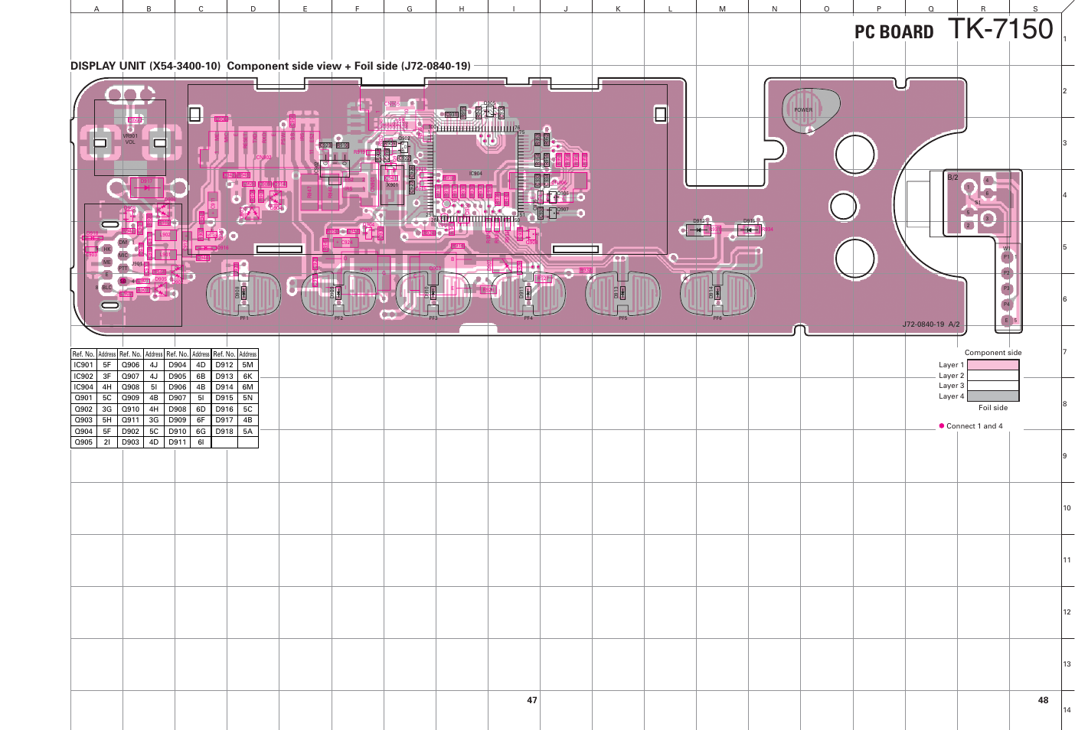Image resolution: width=1075 pixels, height=730 pixels.
Task: Click the Layer 4 gray legend swatch
Action: point(993,396)
